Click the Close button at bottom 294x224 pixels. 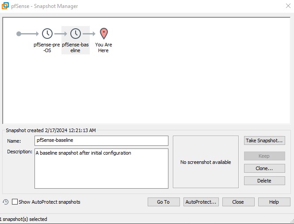[x=238, y=202]
